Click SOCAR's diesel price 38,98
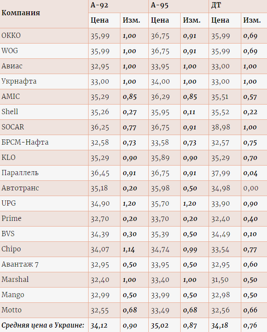This screenshot has height=332, width=267. coord(220,127)
